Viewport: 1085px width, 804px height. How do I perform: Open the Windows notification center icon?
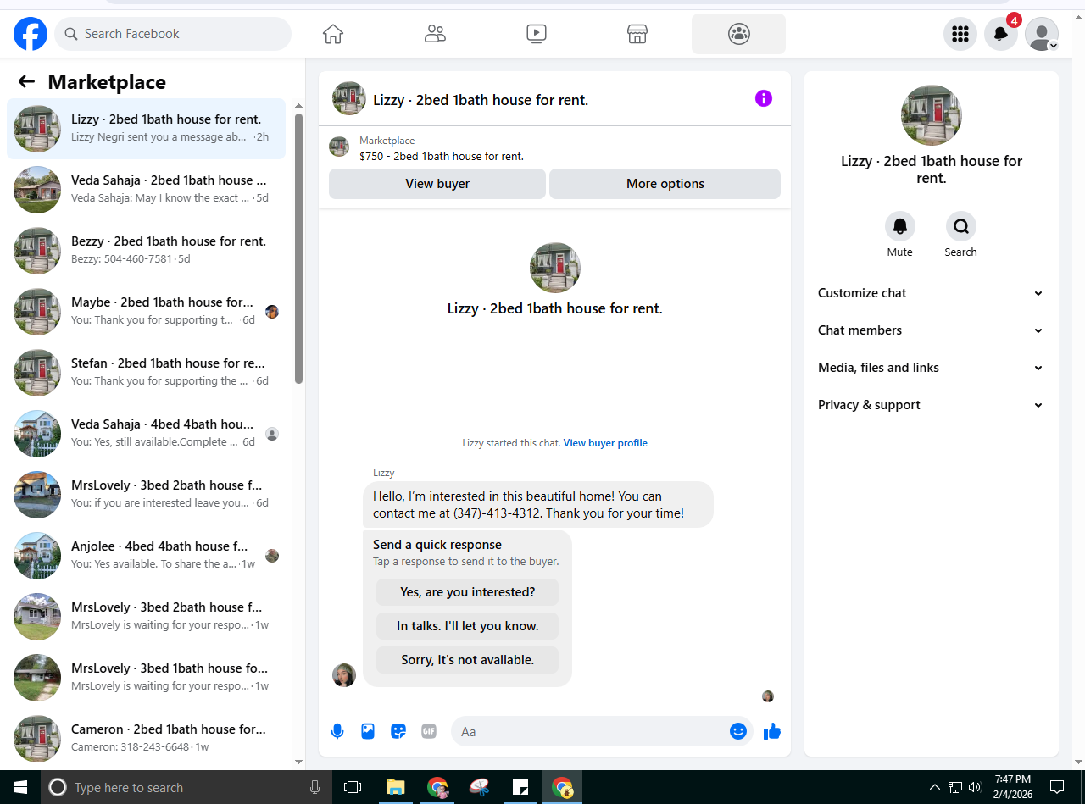point(1057,787)
